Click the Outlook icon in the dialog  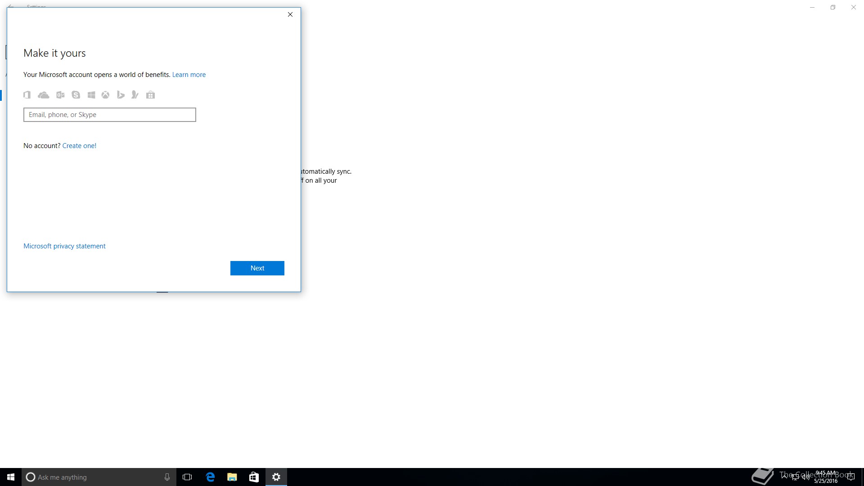[x=60, y=95]
